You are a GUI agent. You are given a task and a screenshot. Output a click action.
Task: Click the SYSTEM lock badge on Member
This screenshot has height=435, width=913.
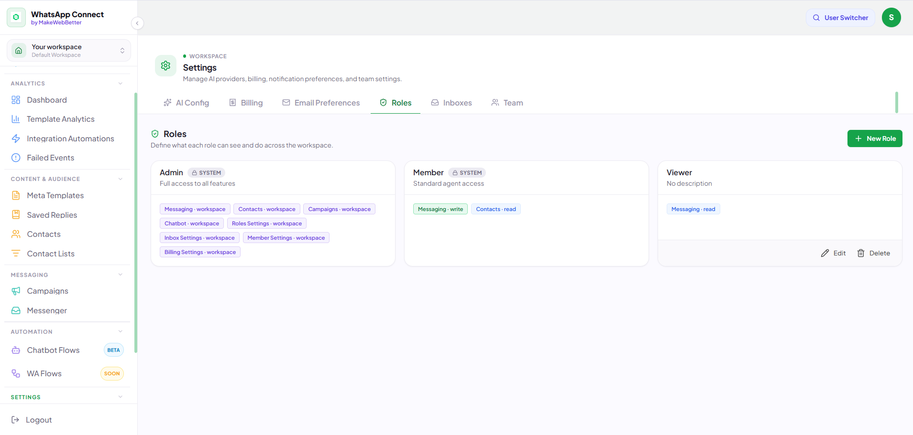click(x=467, y=173)
